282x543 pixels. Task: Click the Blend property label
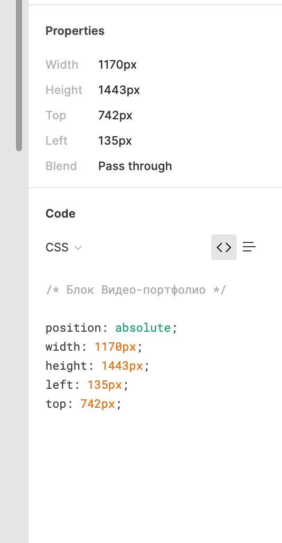pyautogui.click(x=61, y=166)
